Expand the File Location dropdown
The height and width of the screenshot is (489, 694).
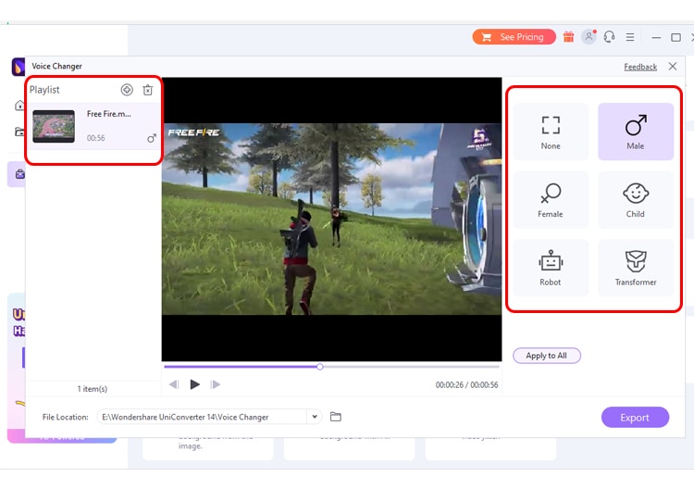[x=315, y=417]
